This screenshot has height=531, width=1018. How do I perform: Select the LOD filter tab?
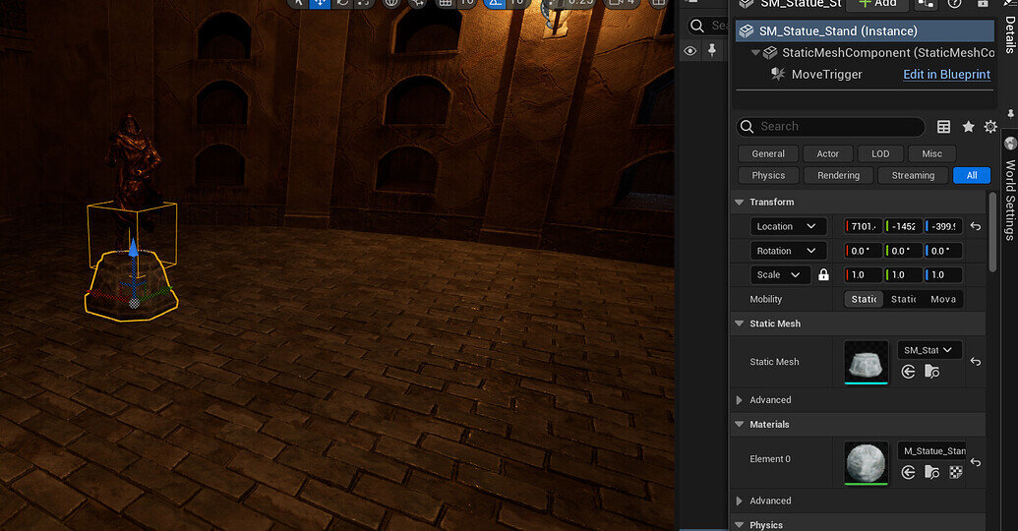(x=880, y=153)
